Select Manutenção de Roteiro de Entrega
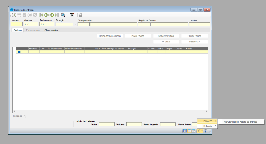266x144 pixels. [x=241, y=122]
